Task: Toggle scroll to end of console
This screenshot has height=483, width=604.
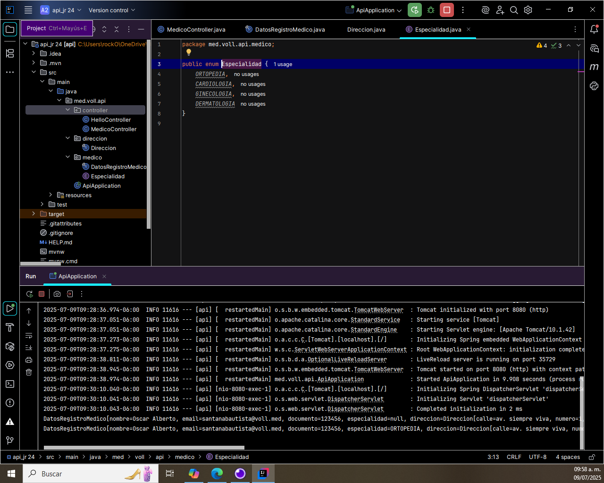Action: [x=29, y=348]
